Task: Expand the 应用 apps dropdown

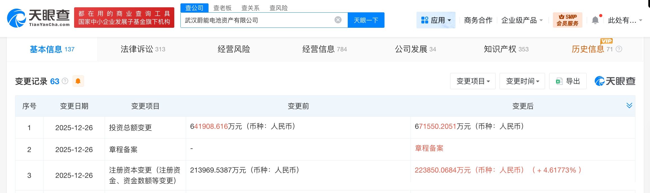Action: pyautogui.click(x=436, y=20)
